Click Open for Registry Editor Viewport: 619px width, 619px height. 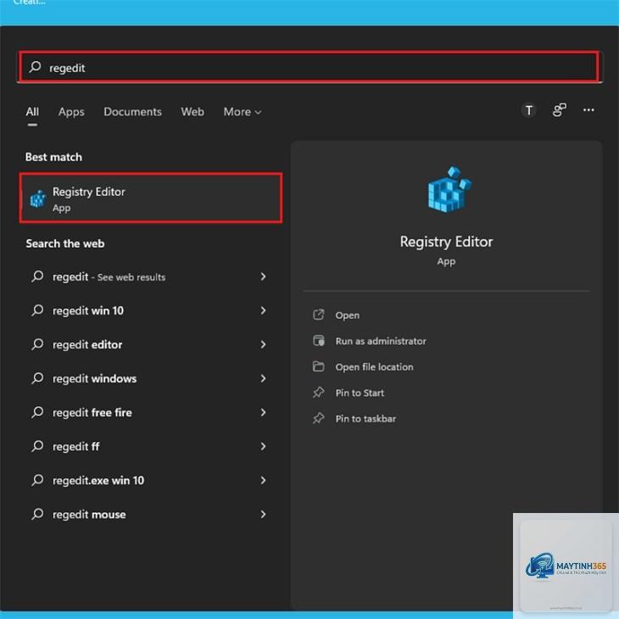[x=348, y=315]
